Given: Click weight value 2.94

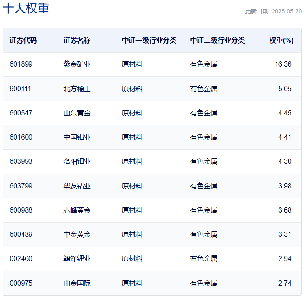Looking at the screenshot, I should click(x=285, y=258).
